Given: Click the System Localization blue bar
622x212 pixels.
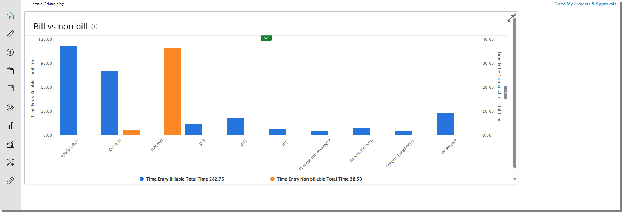Looking at the screenshot, I should [x=404, y=133].
